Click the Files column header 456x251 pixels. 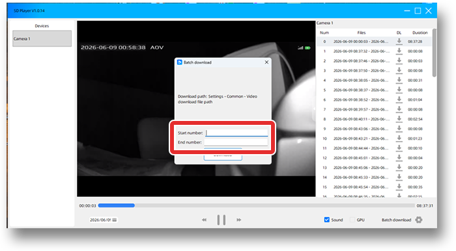click(x=362, y=33)
